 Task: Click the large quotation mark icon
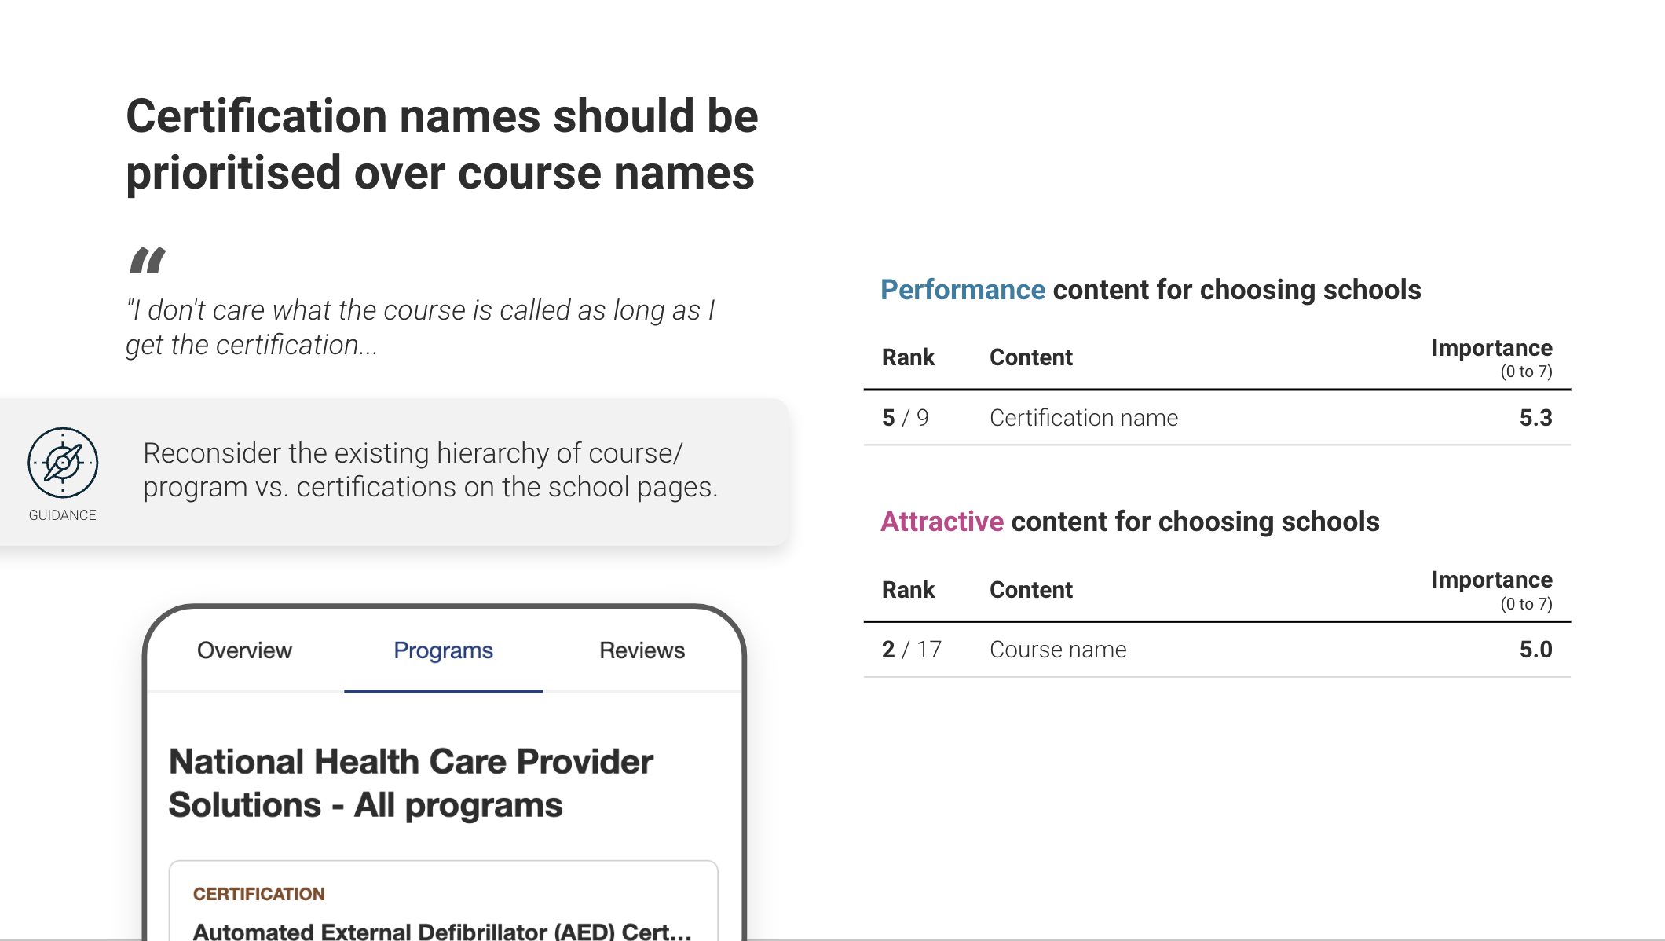pos(148,260)
